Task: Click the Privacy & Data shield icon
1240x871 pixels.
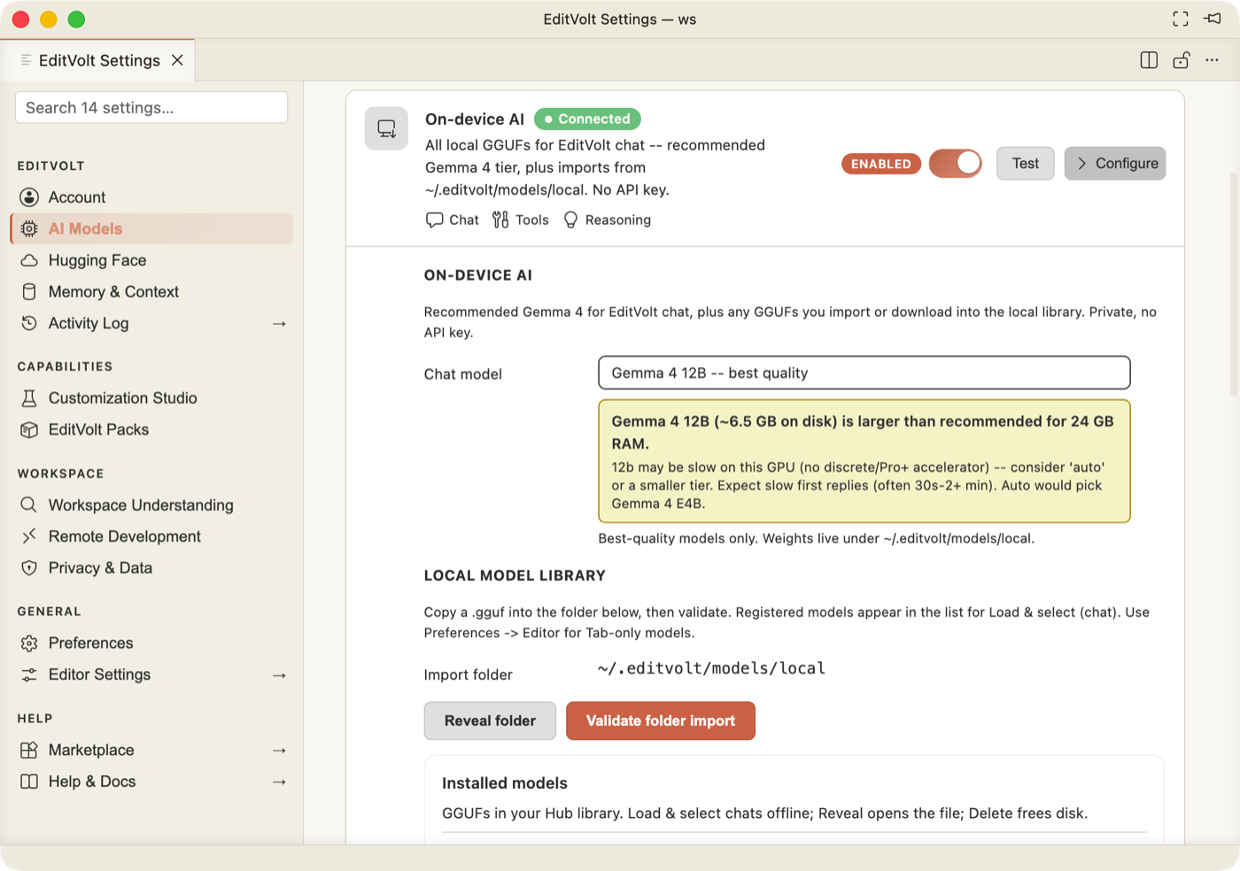Action: pos(29,567)
